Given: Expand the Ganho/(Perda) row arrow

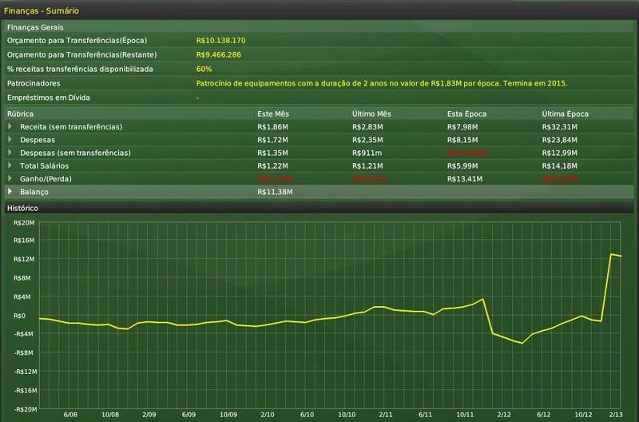Looking at the screenshot, I should click(x=10, y=178).
